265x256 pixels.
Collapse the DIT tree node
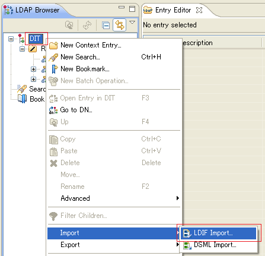click(x=11, y=39)
